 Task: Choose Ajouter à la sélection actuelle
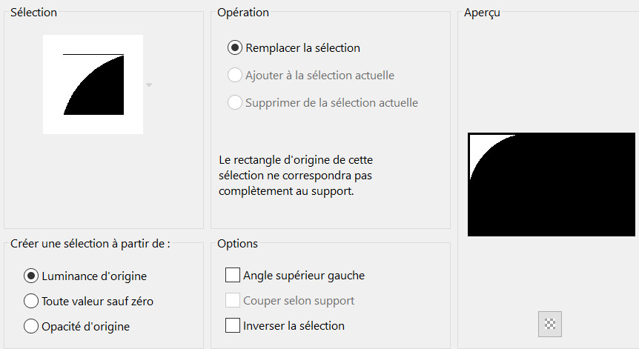pyautogui.click(x=235, y=75)
